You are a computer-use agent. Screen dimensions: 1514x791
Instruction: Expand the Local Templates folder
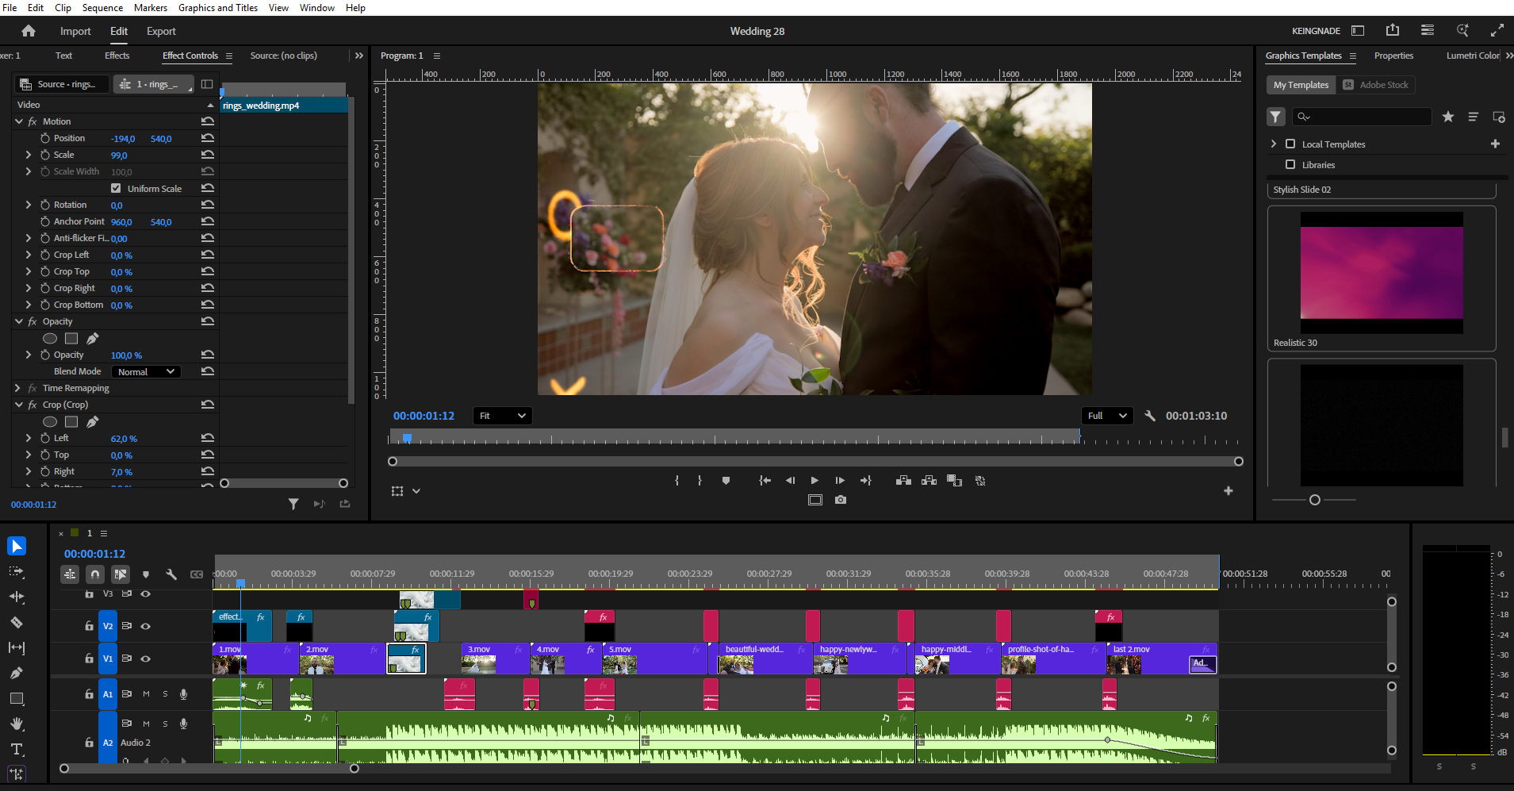click(1274, 144)
